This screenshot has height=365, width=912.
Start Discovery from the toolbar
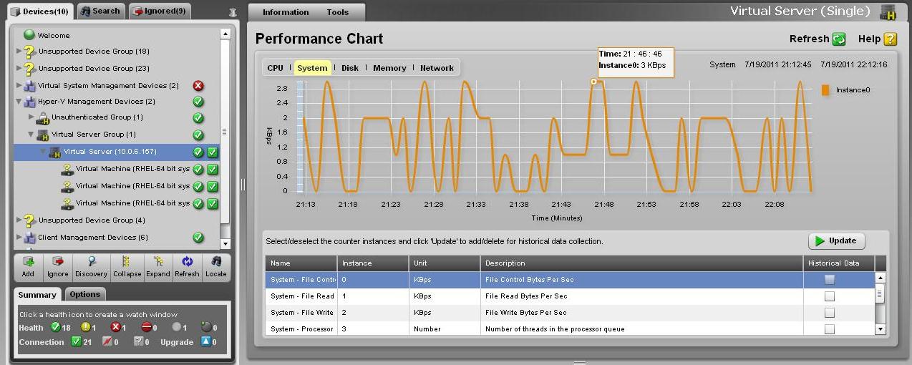click(x=92, y=262)
